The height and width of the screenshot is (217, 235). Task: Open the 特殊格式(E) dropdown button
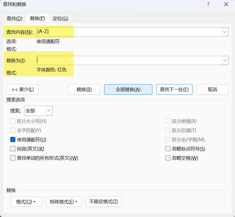(64, 202)
